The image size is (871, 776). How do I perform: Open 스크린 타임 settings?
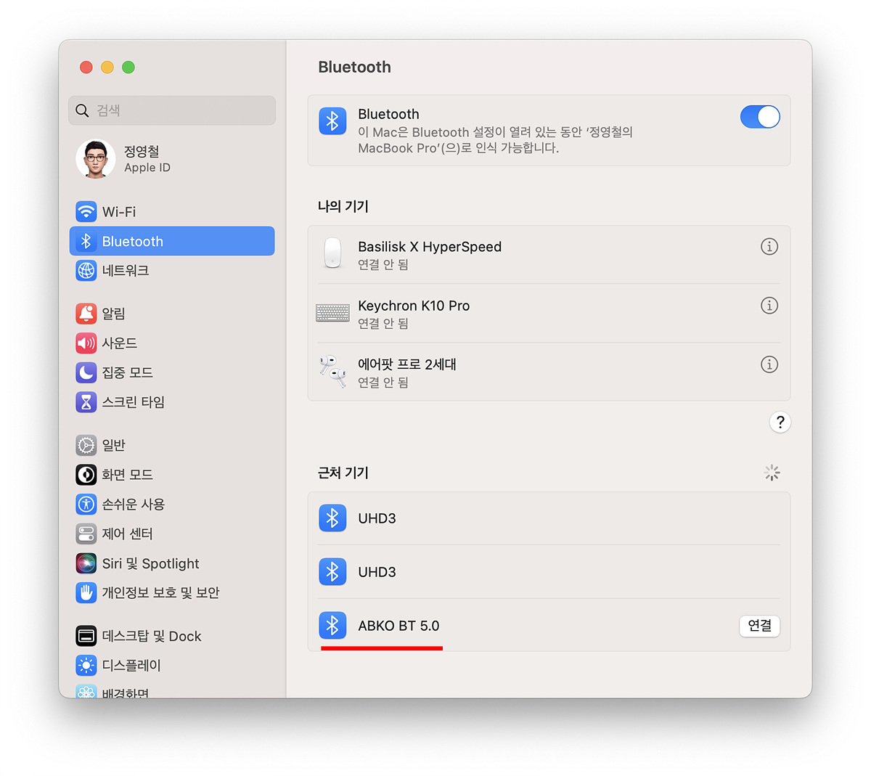pos(172,402)
